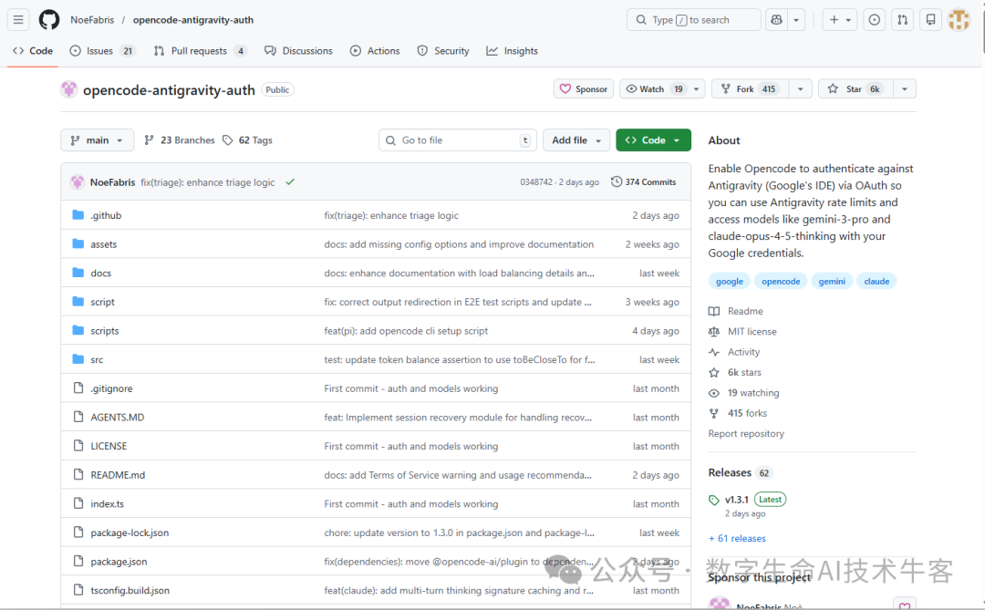Click the google topic tag

coord(730,282)
